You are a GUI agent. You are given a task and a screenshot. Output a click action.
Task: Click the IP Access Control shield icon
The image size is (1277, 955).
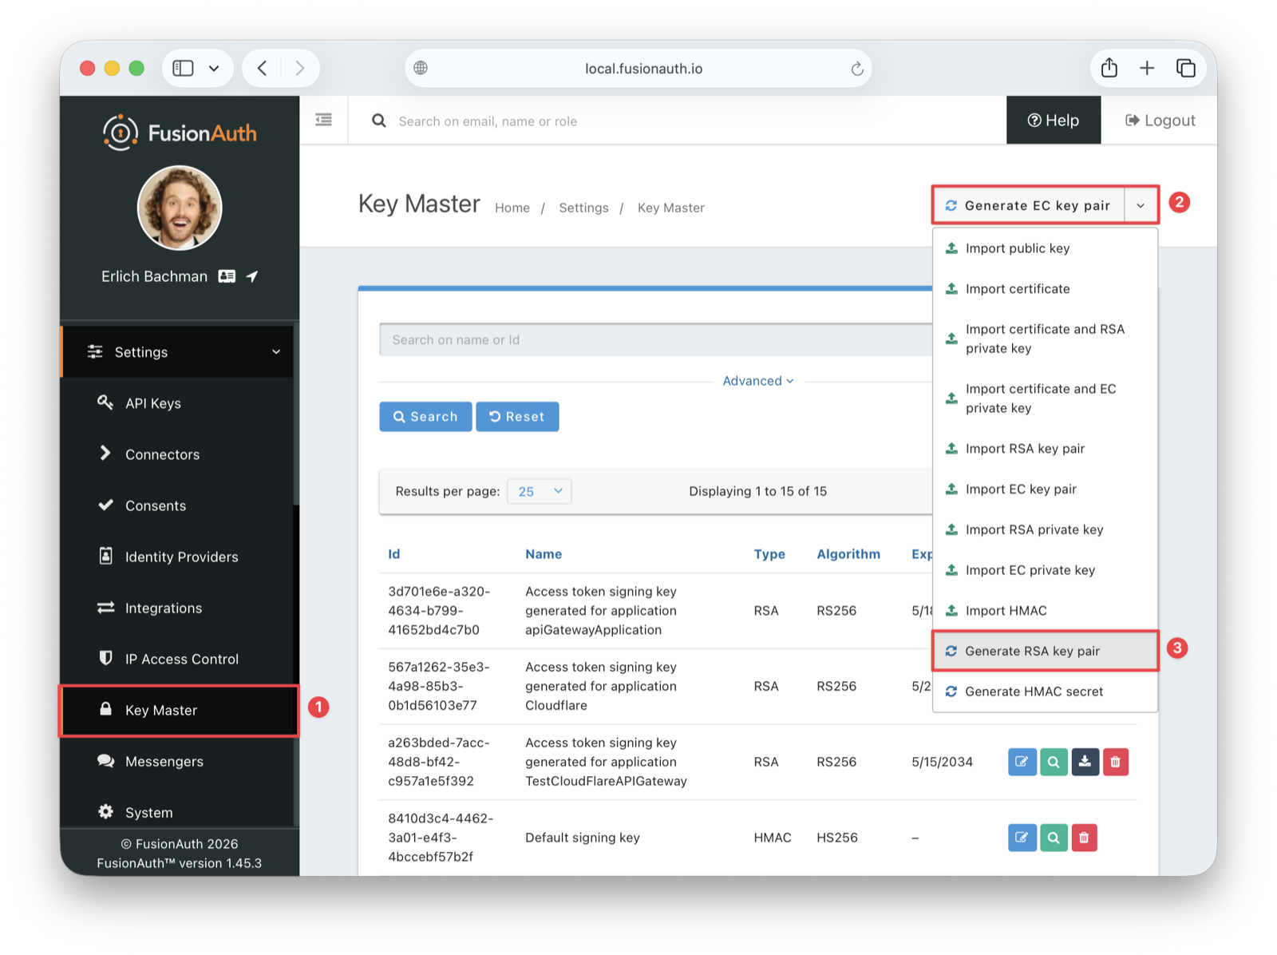[x=106, y=658]
